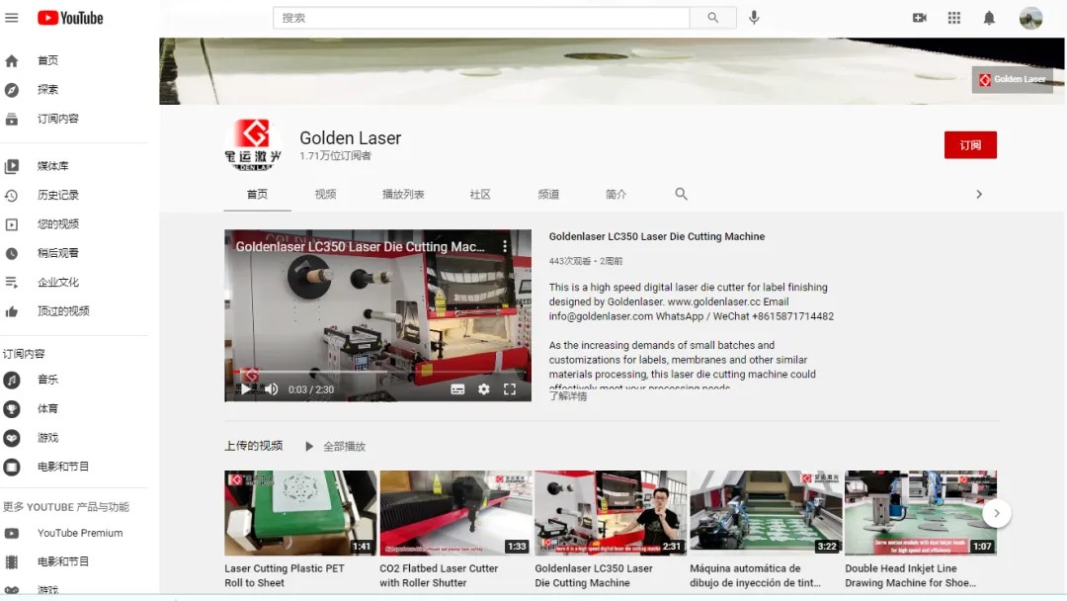This screenshot has height=601, width=1067.
Task: Open the create video camera icon
Action: pyautogui.click(x=920, y=18)
